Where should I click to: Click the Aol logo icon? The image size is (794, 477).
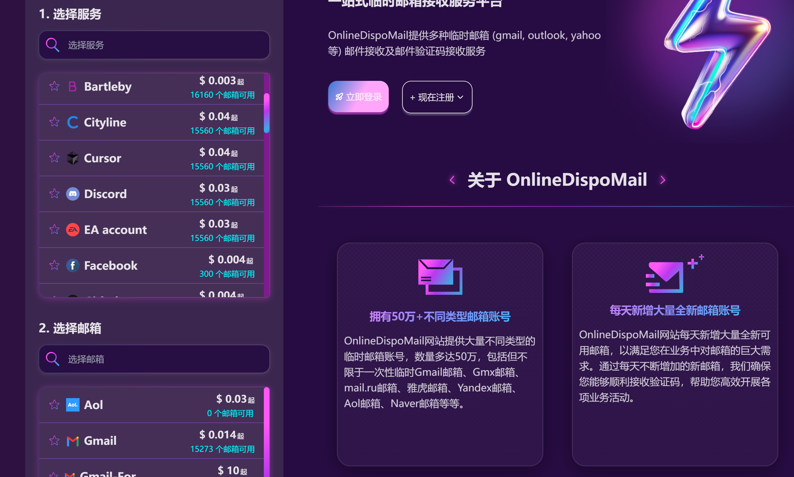click(x=73, y=405)
